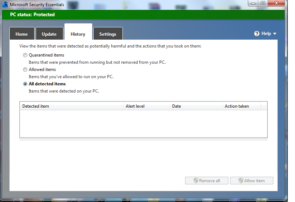
Task: Maximize the Security Essentials window
Action: (263, 3)
